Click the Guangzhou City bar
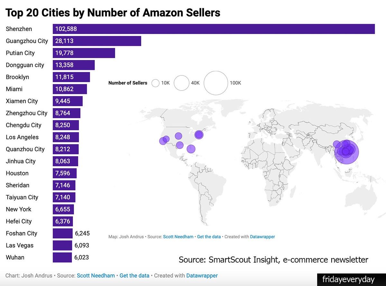Image resolution: width=386 pixels, height=286 pixels. [97, 41]
